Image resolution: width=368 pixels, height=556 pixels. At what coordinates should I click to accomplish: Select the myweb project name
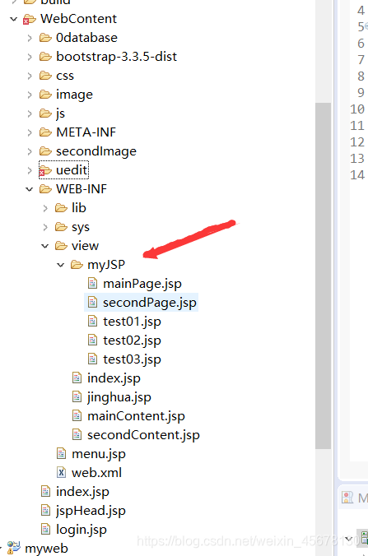pyautogui.click(x=46, y=549)
